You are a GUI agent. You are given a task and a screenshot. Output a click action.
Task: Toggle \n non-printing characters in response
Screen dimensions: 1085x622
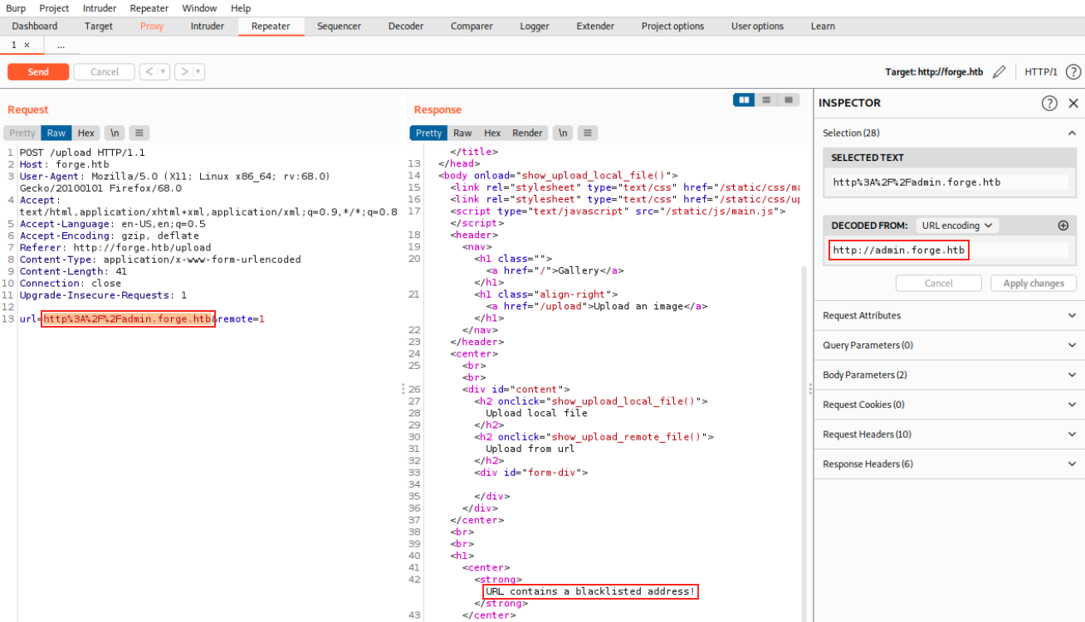pyautogui.click(x=563, y=133)
